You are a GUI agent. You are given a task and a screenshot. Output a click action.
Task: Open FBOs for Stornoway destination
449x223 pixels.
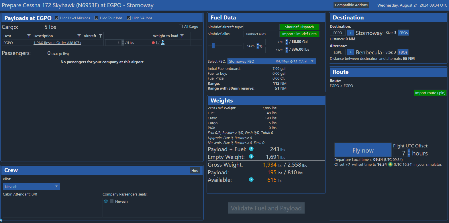coord(403,33)
